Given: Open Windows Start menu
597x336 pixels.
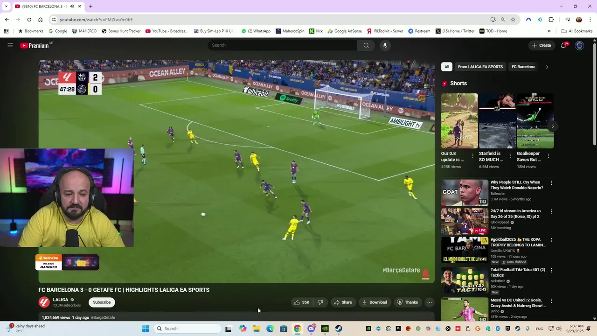Looking at the screenshot, I should click(146, 329).
